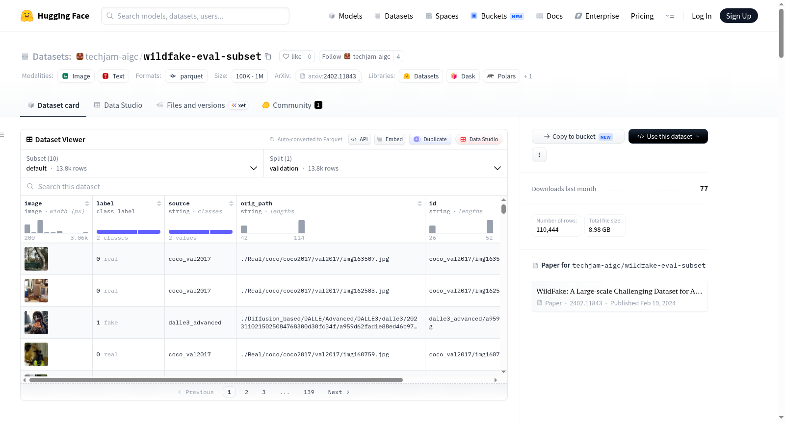Click the label class distribution bar

(129, 232)
